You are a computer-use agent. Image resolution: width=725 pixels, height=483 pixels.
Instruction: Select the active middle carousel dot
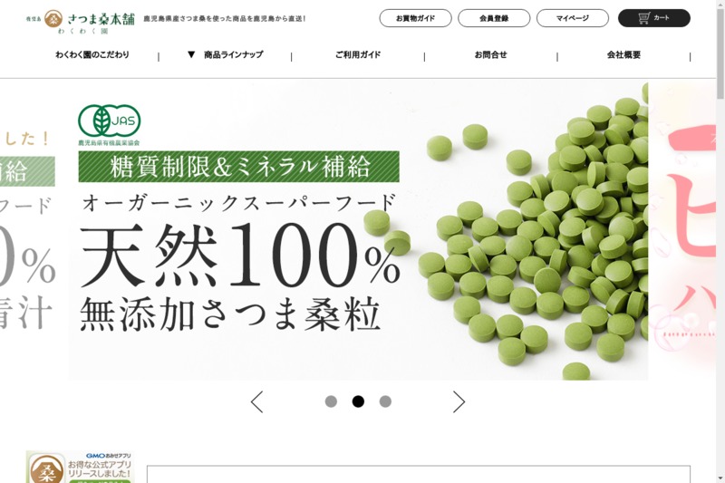coord(358,401)
